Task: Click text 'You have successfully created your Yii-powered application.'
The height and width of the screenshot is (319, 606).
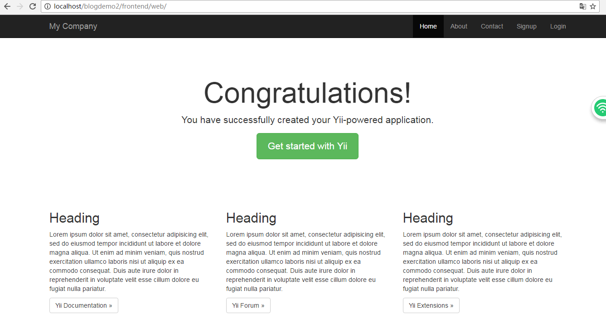Action: (307, 120)
